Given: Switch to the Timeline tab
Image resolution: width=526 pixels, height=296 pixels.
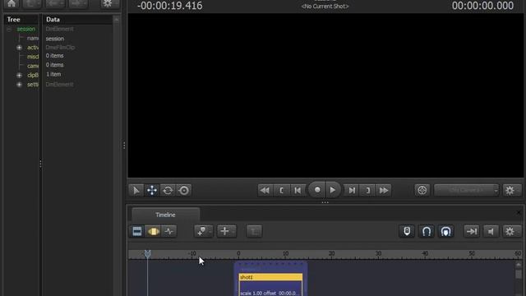Looking at the screenshot, I should point(166,215).
